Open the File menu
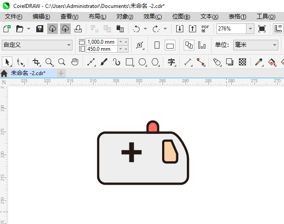 [x=14, y=17]
